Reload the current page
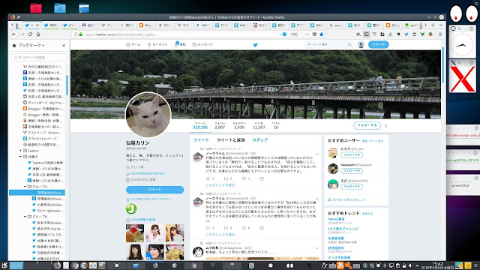Screen dimensions: 480x270 pyautogui.click(x=30, y=34)
